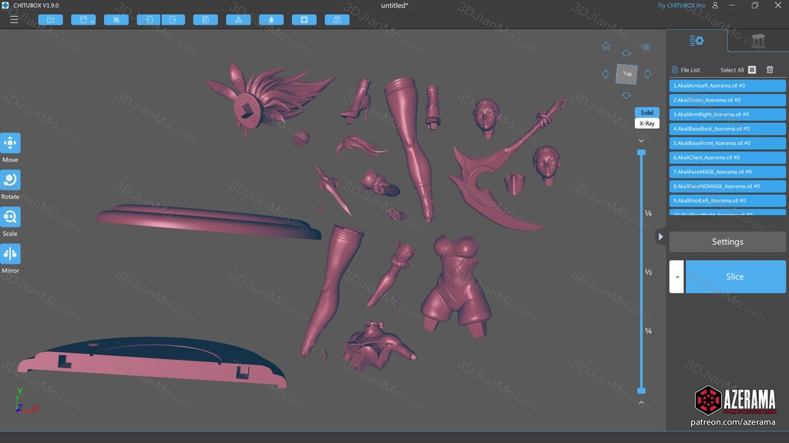This screenshot has width=789, height=443.
Task: Click the trash delete icon
Action: point(770,69)
